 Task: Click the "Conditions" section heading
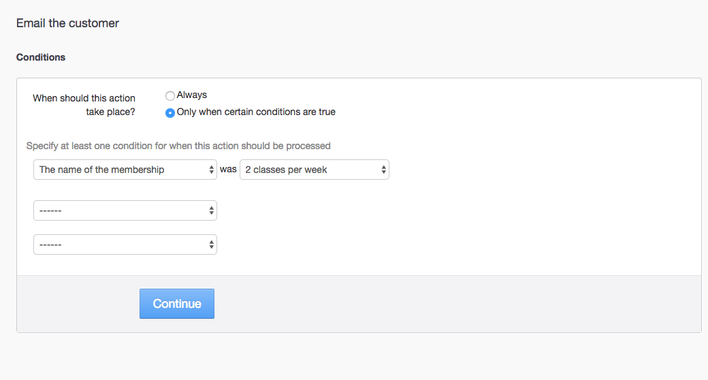[41, 57]
